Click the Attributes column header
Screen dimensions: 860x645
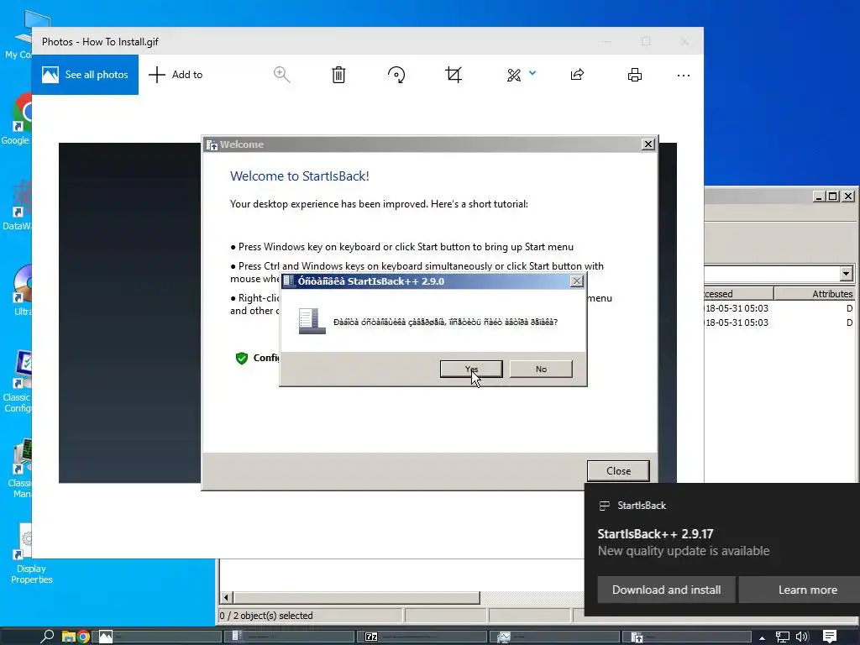(x=814, y=294)
